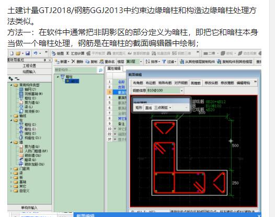Click the Open folder icon
Viewport: 275px width, 217px height.
pos(18,53)
